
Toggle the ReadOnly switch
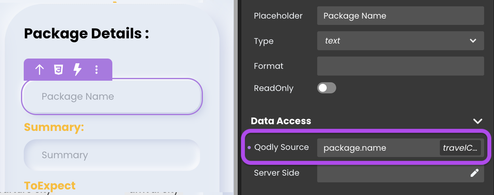(x=327, y=88)
